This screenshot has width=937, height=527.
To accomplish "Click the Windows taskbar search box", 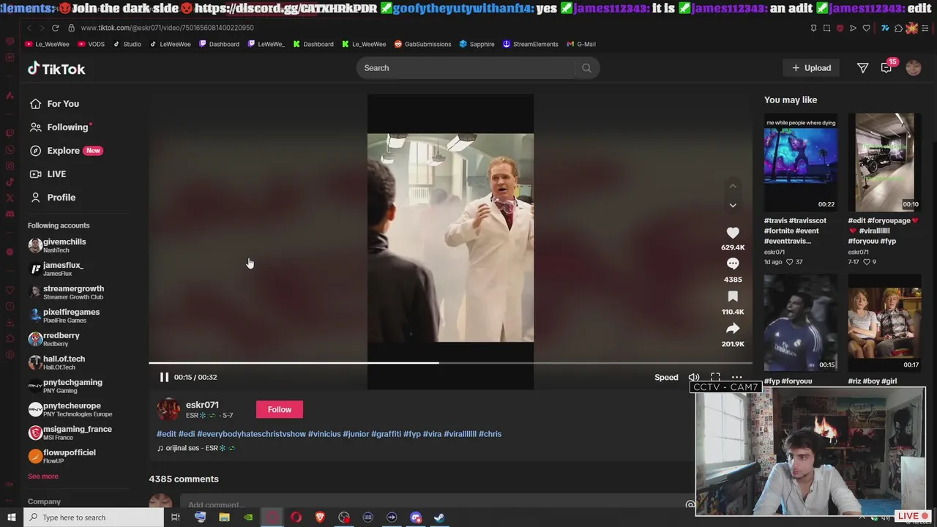I will 93,517.
